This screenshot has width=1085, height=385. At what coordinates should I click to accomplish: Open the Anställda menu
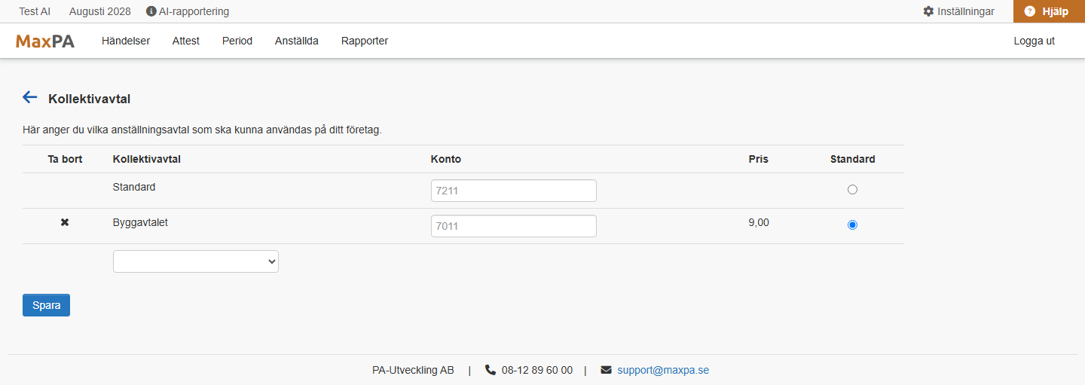pyautogui.click(x=297, y=41)
